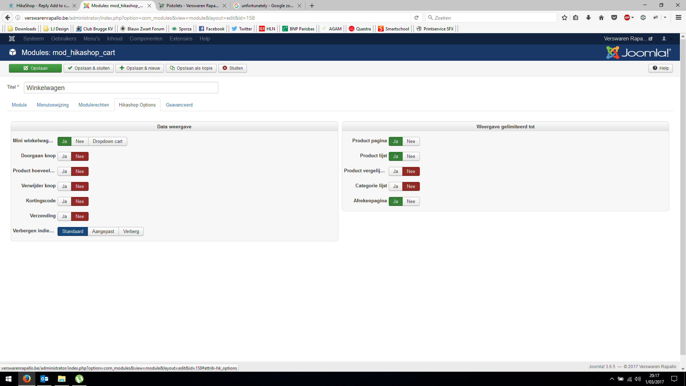Open the Verswaren Rapa... site link
Screen dimensions: 686x386
coord(628,39)
